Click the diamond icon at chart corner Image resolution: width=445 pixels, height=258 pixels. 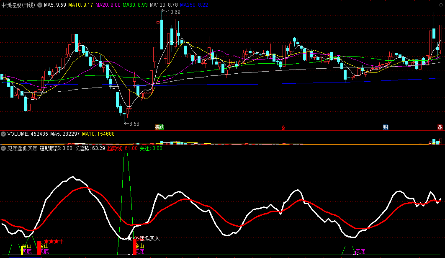pyautogui.click(x=441, y=5)
